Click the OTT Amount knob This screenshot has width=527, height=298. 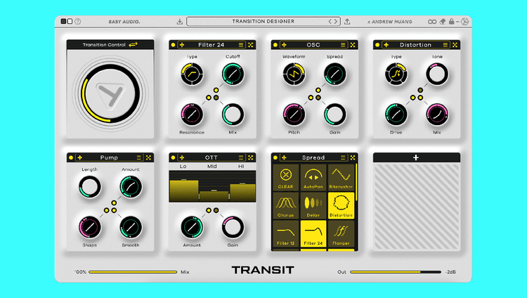192,227
